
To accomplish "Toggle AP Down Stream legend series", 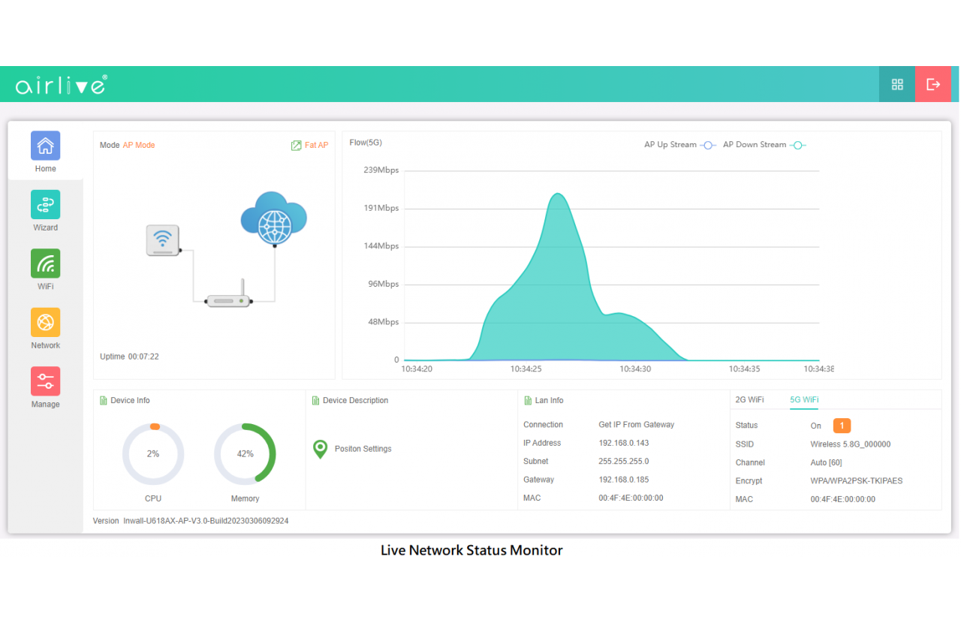I will (x=764, y=145).
